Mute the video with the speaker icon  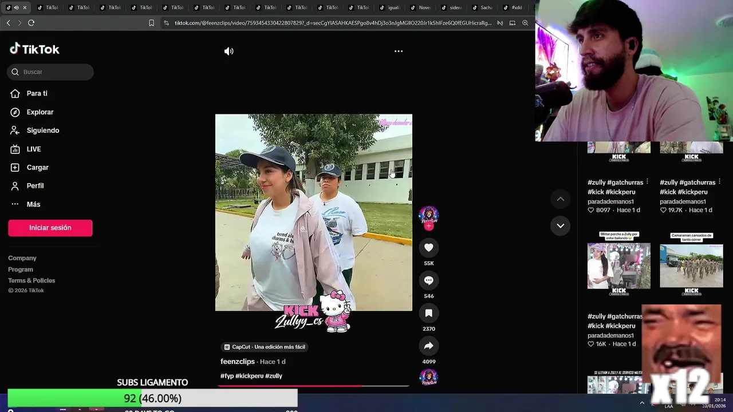point(229,51)
